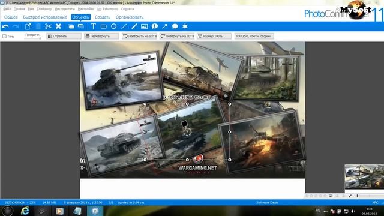Click the Copy documents icon

click(28, 26)
